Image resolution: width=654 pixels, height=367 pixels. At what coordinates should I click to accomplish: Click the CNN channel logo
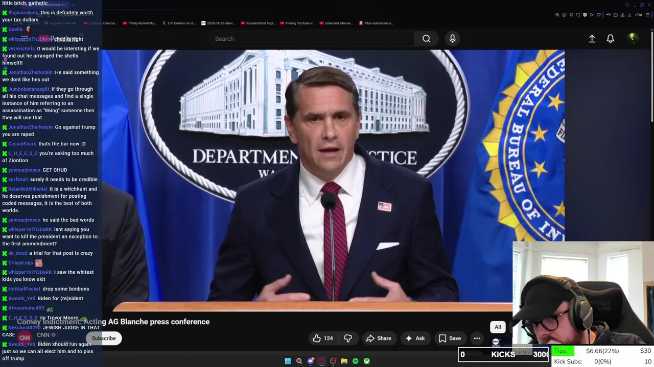pyautogui.click(x=25, y=338)
